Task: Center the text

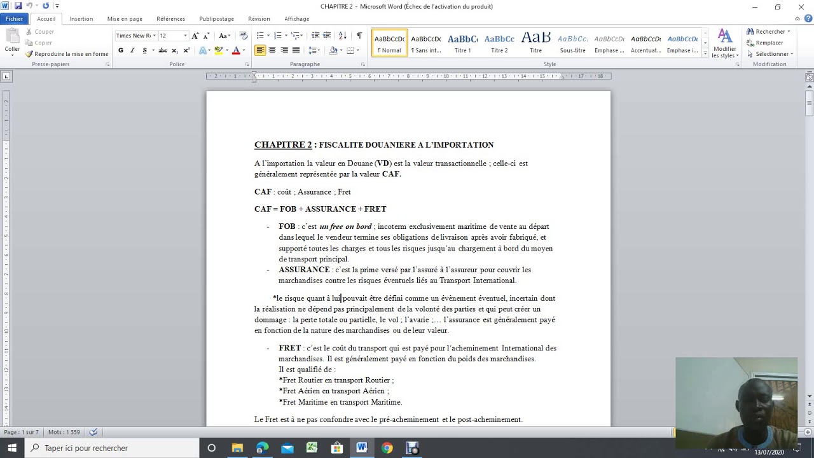Action: coord(272,50)
